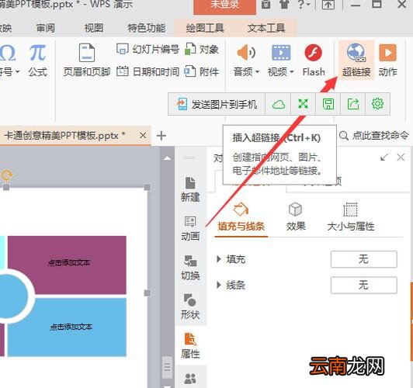Close the 卡通创意精美PPT模板.pptx document tab
The width and height of the screenshot is (413, 388).
pyautogui.click(x=143, y=136)
